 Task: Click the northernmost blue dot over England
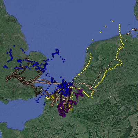click(14, 46)
